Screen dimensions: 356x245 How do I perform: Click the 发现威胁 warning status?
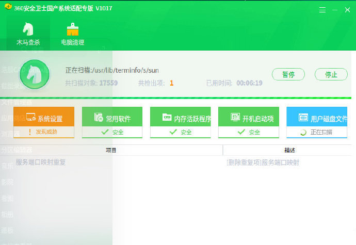[43, 132]
